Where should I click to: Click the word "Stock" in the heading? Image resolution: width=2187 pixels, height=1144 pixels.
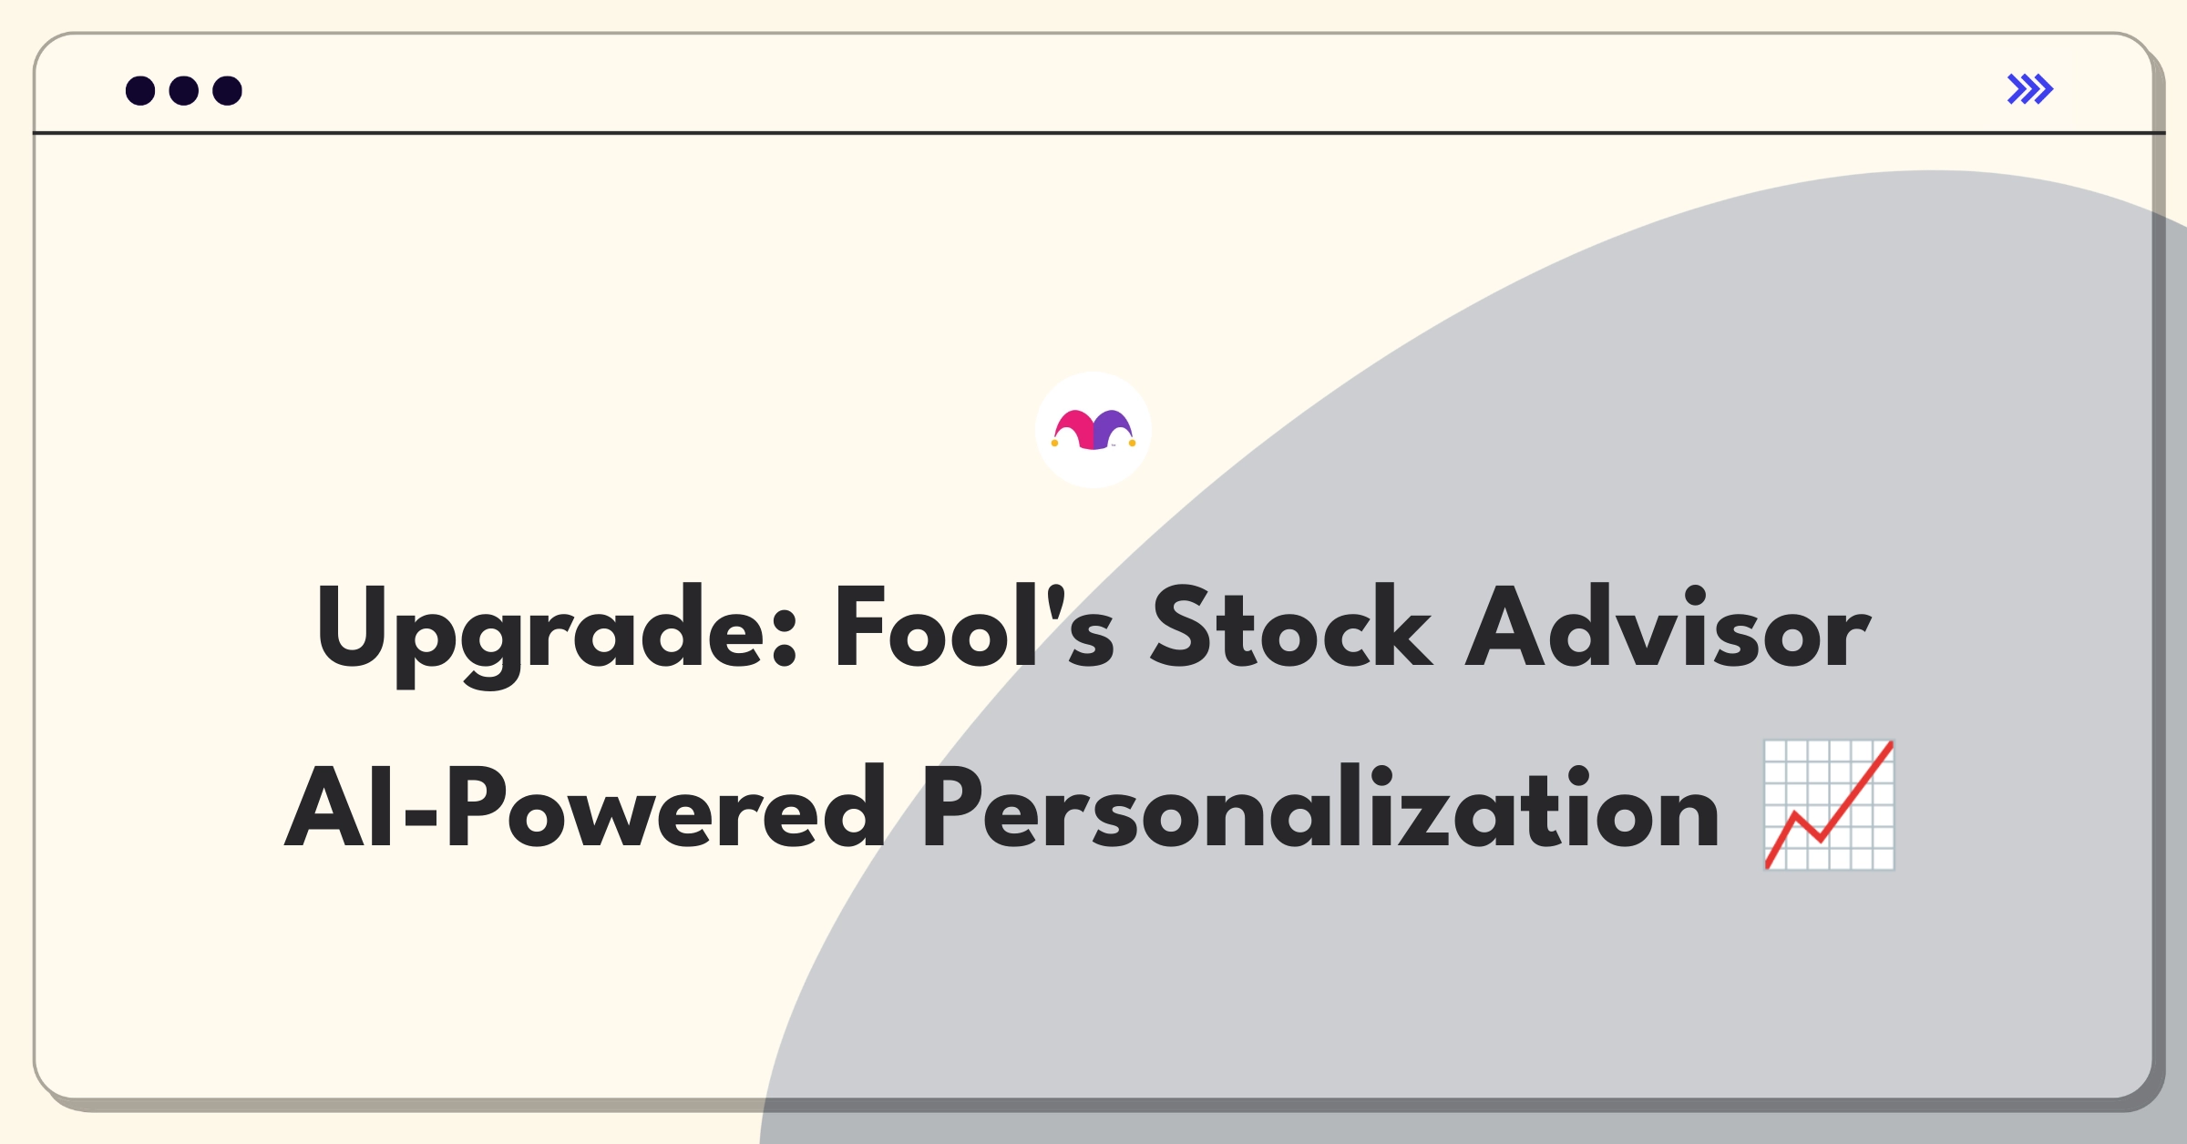tap(1292, 627)
